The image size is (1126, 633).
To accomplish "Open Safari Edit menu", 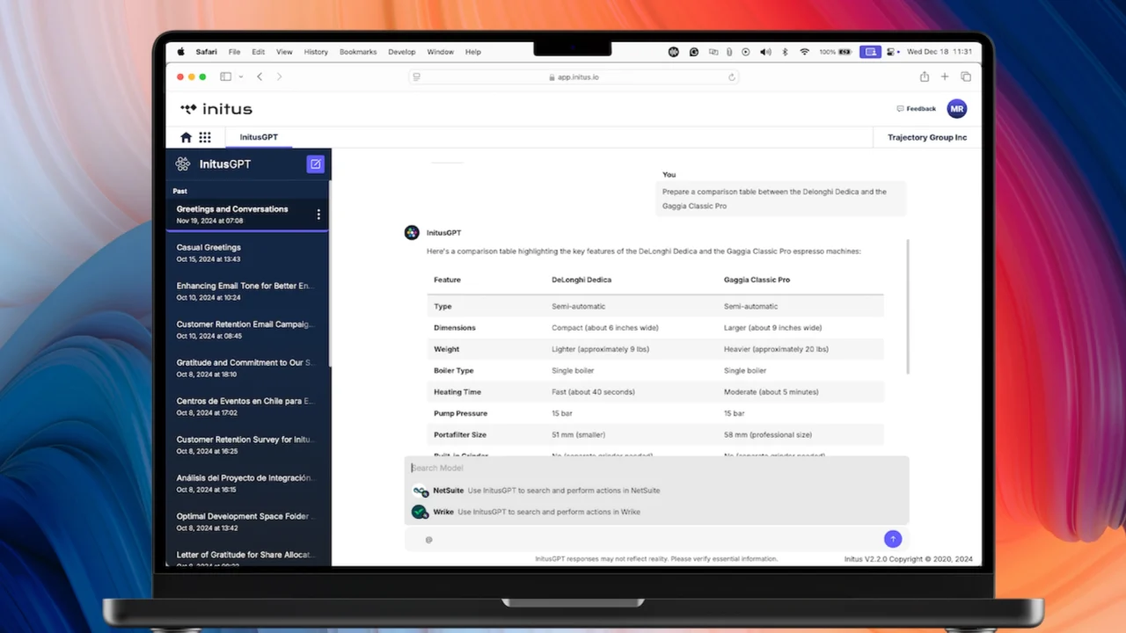I will tap(258, 52).
